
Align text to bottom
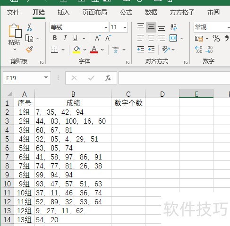162,28
